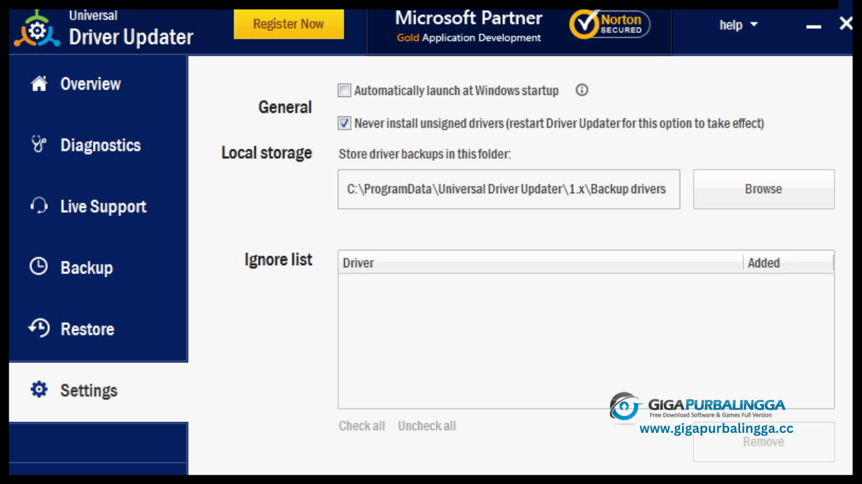Image resolution: width=862 pixels, height=484 pixels.
Task: Click the Uncheck all link
Action: [427, 426]
